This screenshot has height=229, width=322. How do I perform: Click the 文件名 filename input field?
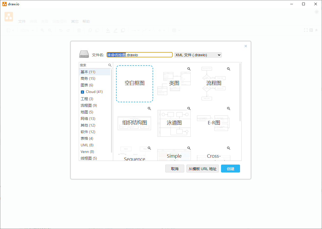(x=140, y=55)
